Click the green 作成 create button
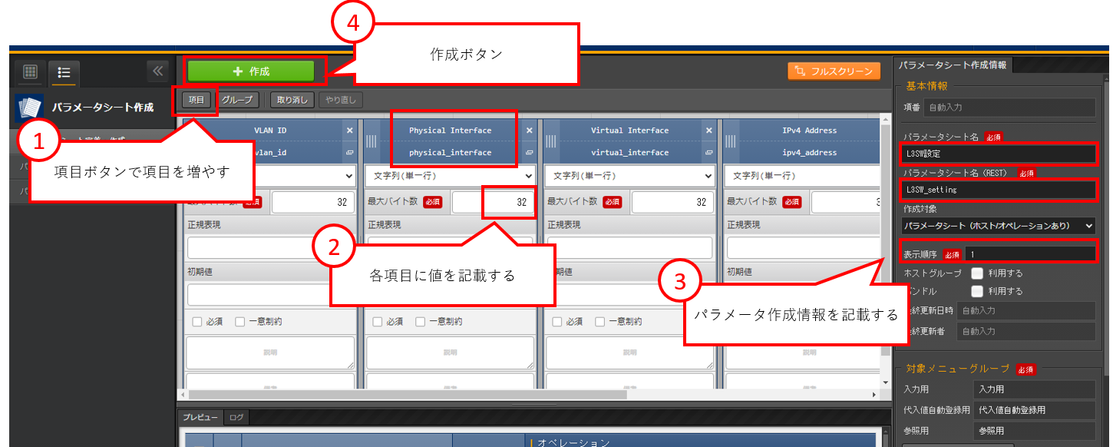 click(251, 71)
